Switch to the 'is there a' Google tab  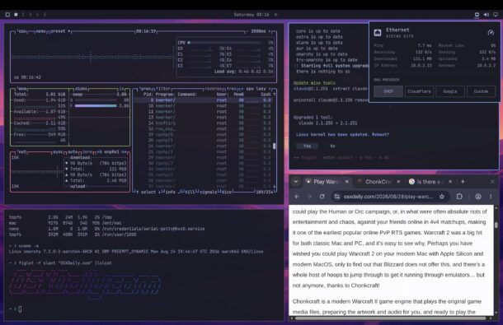pos(430,182)
